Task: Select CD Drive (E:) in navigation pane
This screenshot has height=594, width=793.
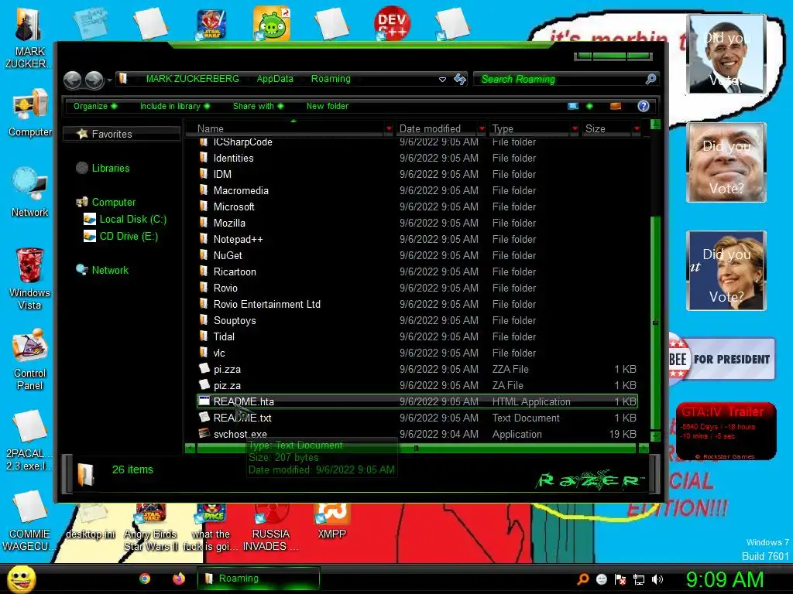Action: [129, 236]
